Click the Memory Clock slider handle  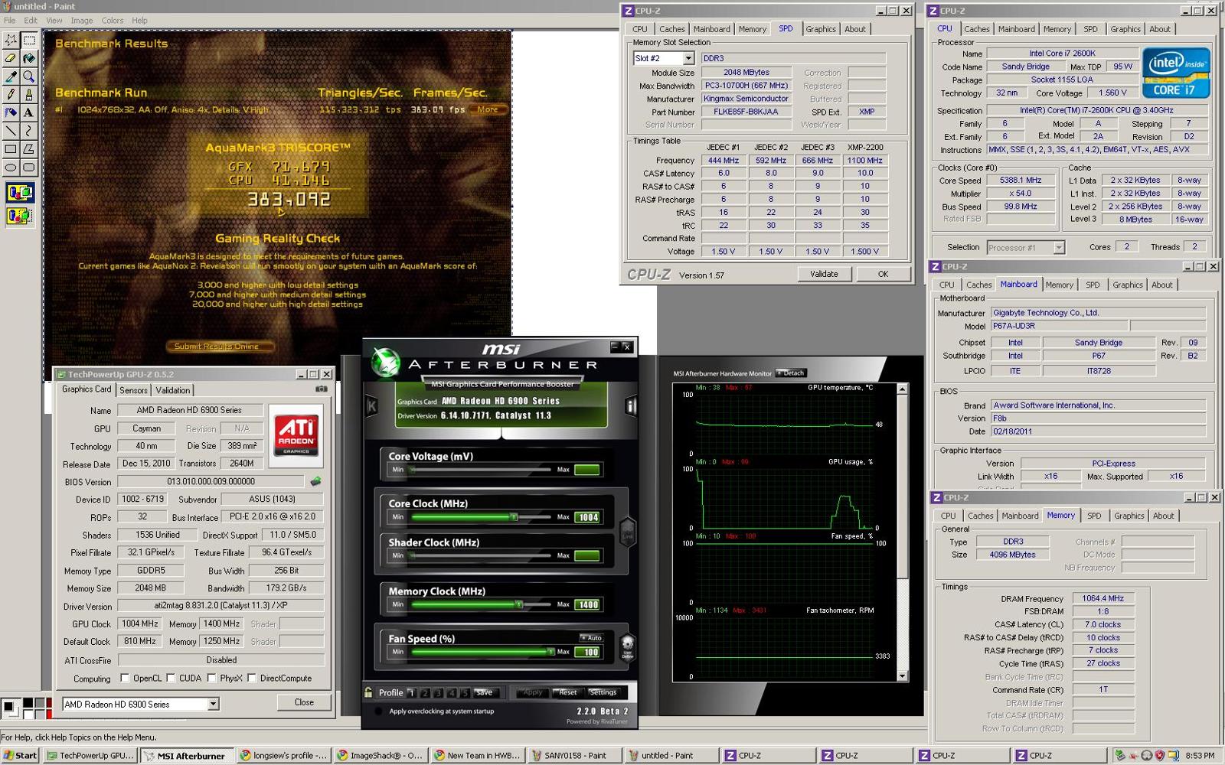519,604
